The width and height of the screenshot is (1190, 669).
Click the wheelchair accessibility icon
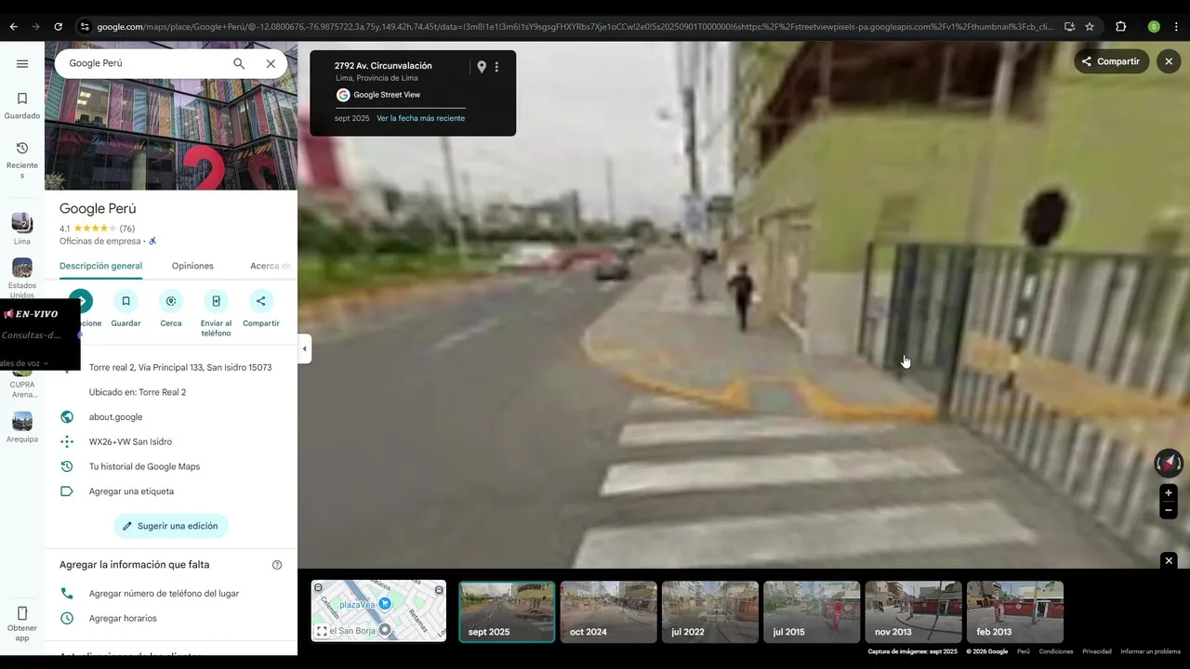(152, 242)
